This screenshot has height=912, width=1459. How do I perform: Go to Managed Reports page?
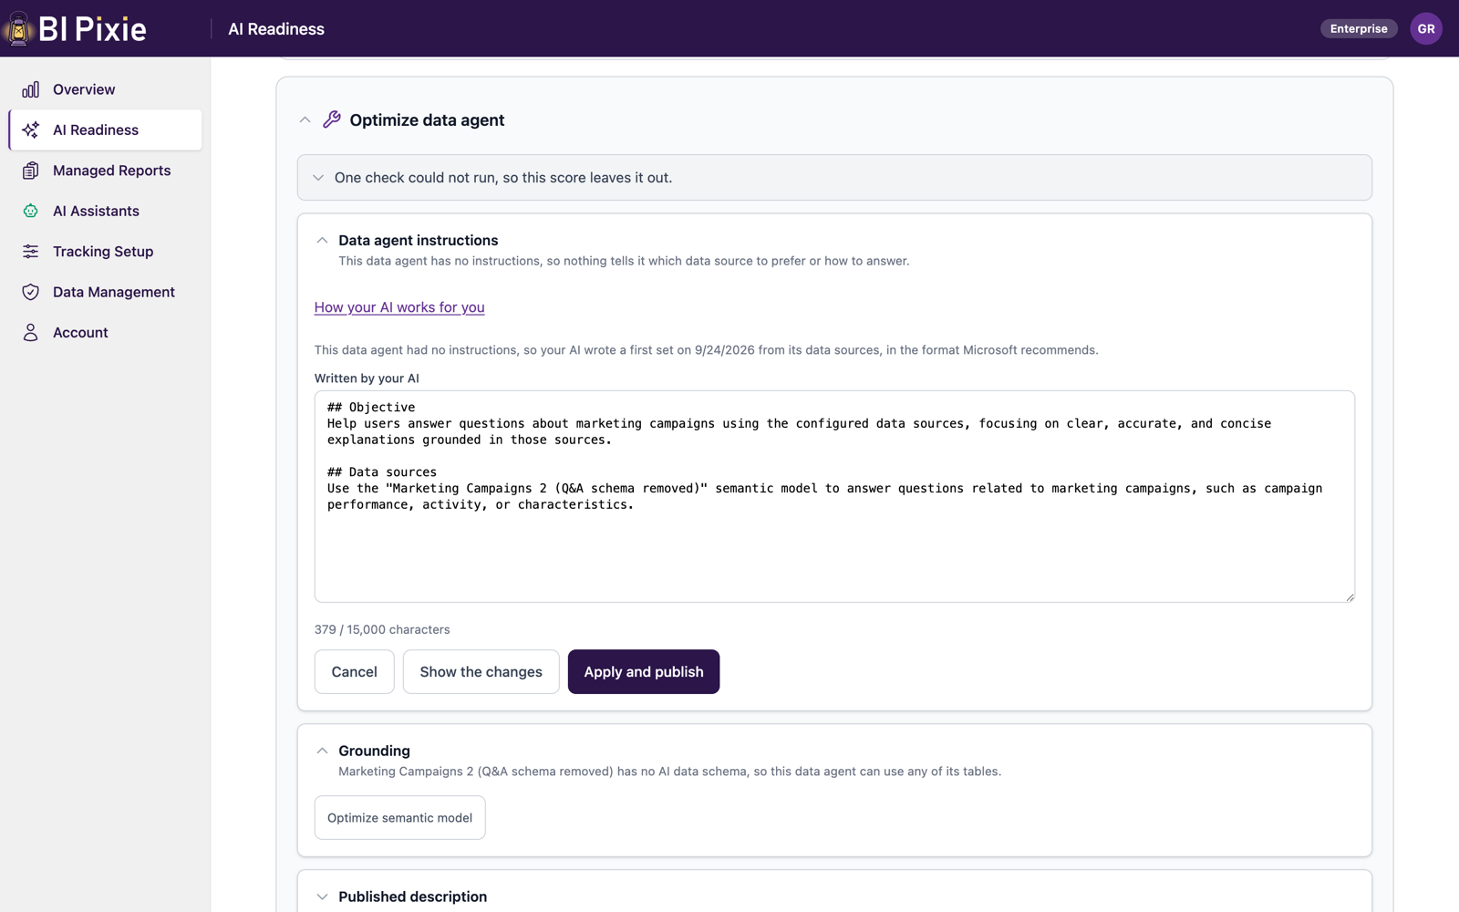(106, 171)
